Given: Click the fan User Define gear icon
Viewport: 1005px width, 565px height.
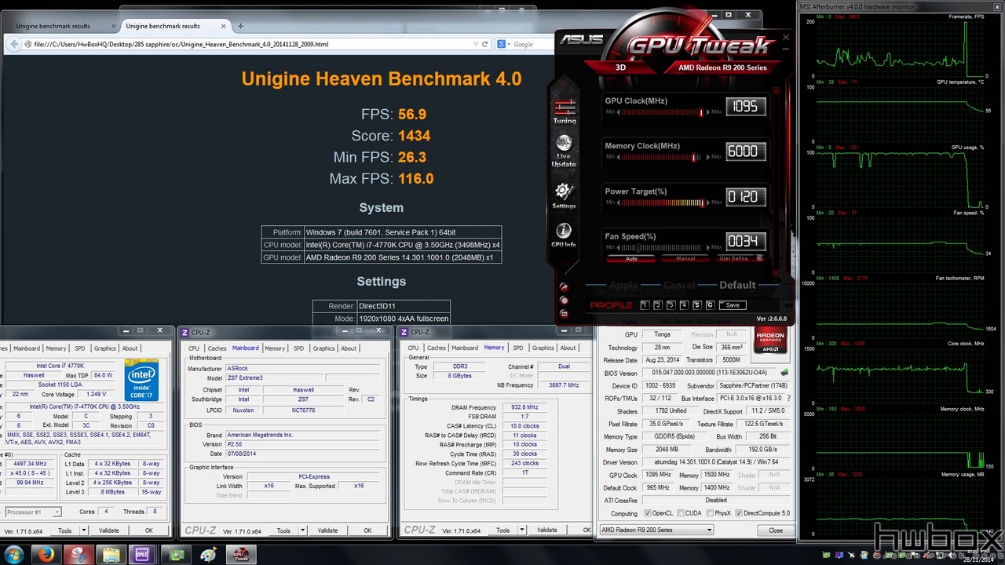Looking at the screenshot, I should click(759, 258).
